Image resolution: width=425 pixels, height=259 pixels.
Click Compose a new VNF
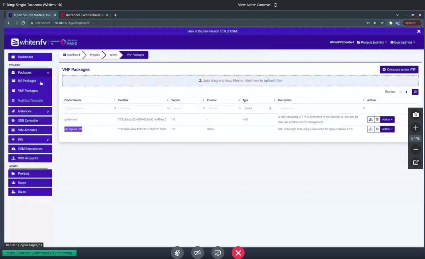(399, 69)
